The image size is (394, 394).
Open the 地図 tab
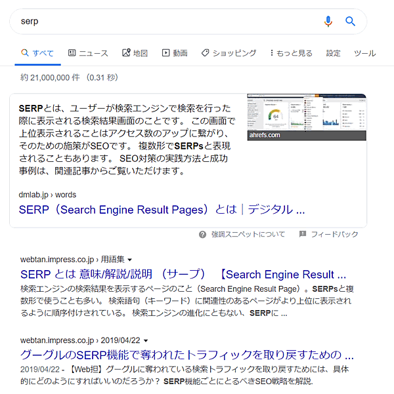[x=135, y=53]
